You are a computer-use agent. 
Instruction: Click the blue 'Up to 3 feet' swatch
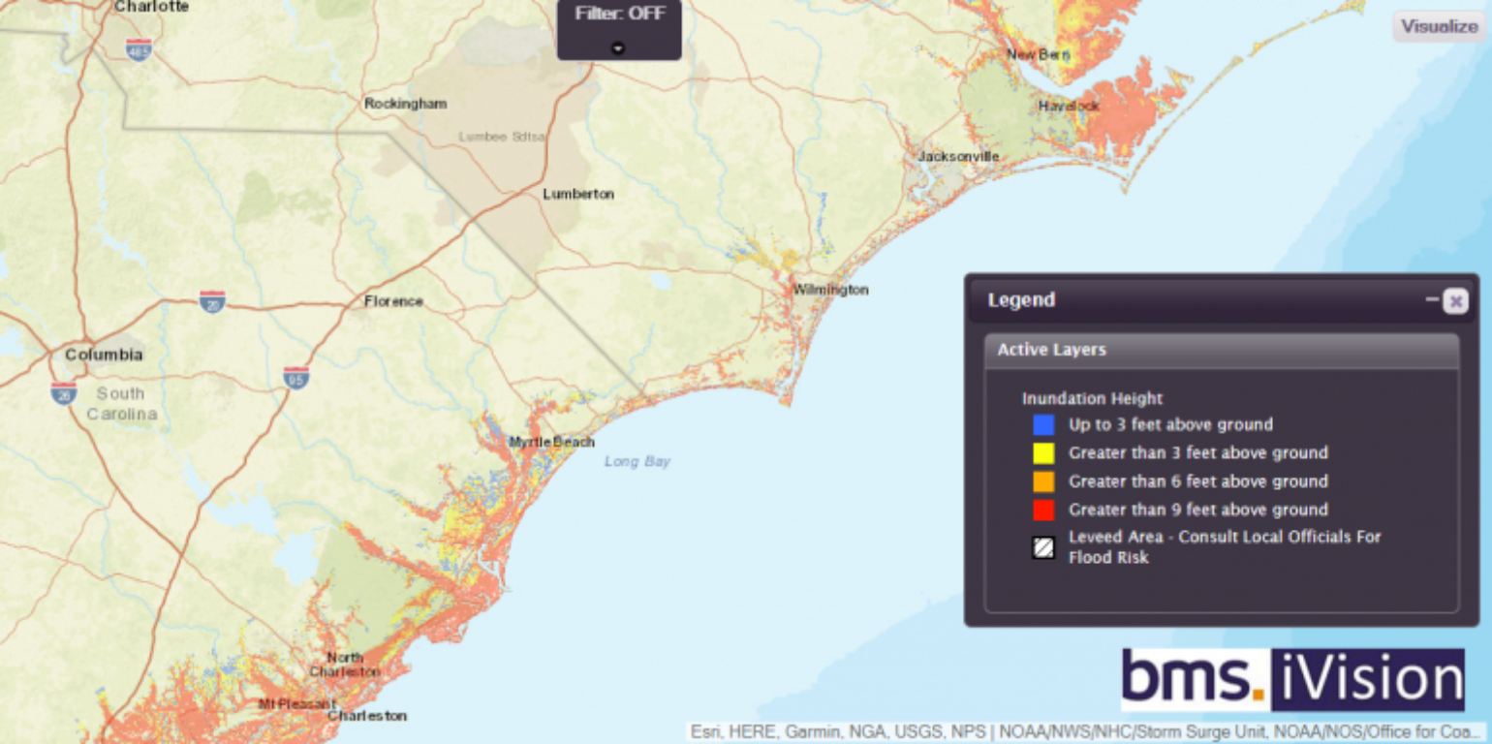pos(1043,425)
